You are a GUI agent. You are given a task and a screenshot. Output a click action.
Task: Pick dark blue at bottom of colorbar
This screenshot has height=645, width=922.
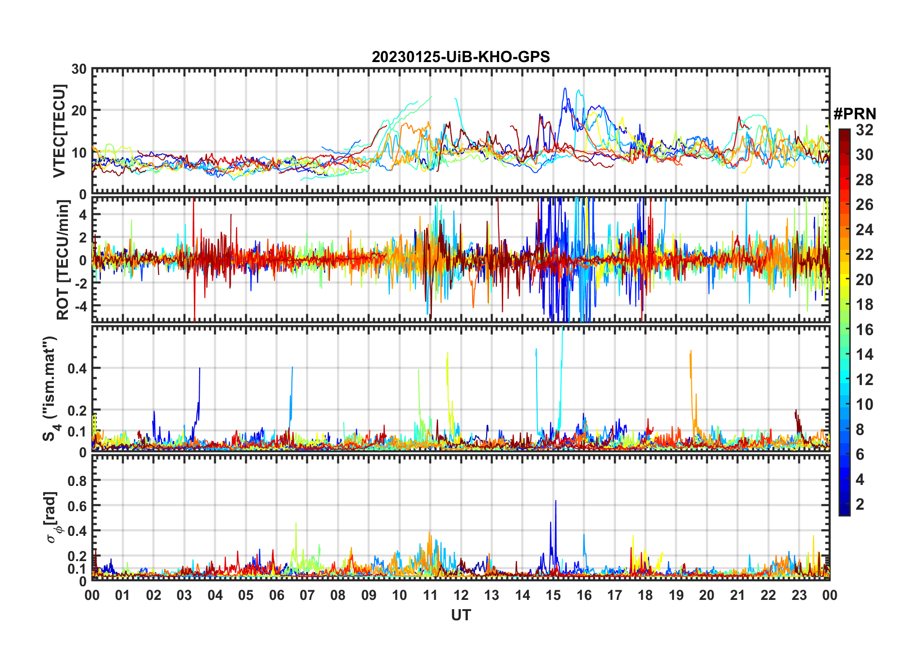tap(844, 512)
